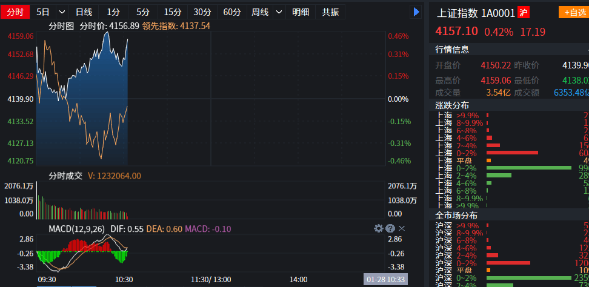Screen dimensions: 589x287
Task: Click the blue play arrow icon
Action: click(416, 12)
